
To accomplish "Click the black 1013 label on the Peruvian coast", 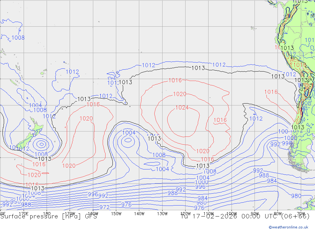I will click(287, 48).
